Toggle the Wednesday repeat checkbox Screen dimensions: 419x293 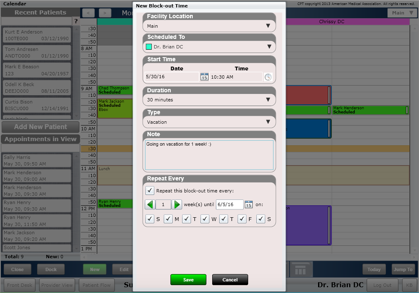[x=205, y=219]
